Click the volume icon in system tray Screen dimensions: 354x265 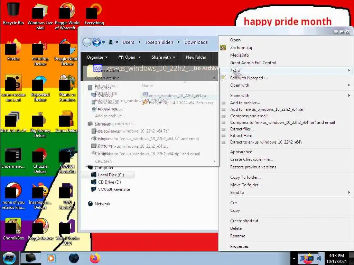point(319,258)
